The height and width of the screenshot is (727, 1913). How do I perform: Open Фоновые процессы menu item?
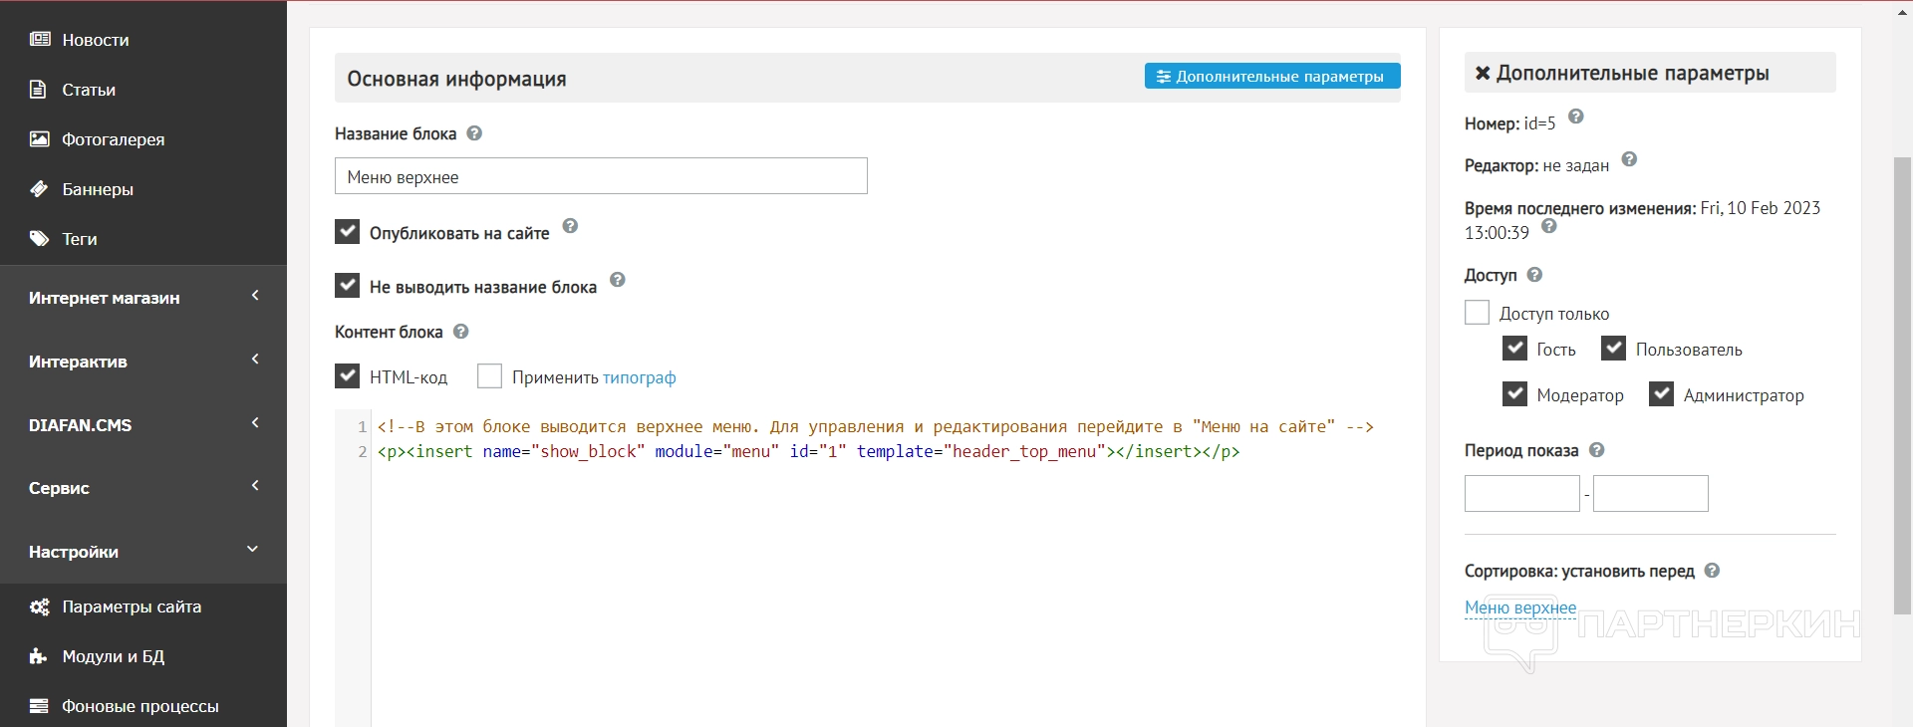point(139,706)
